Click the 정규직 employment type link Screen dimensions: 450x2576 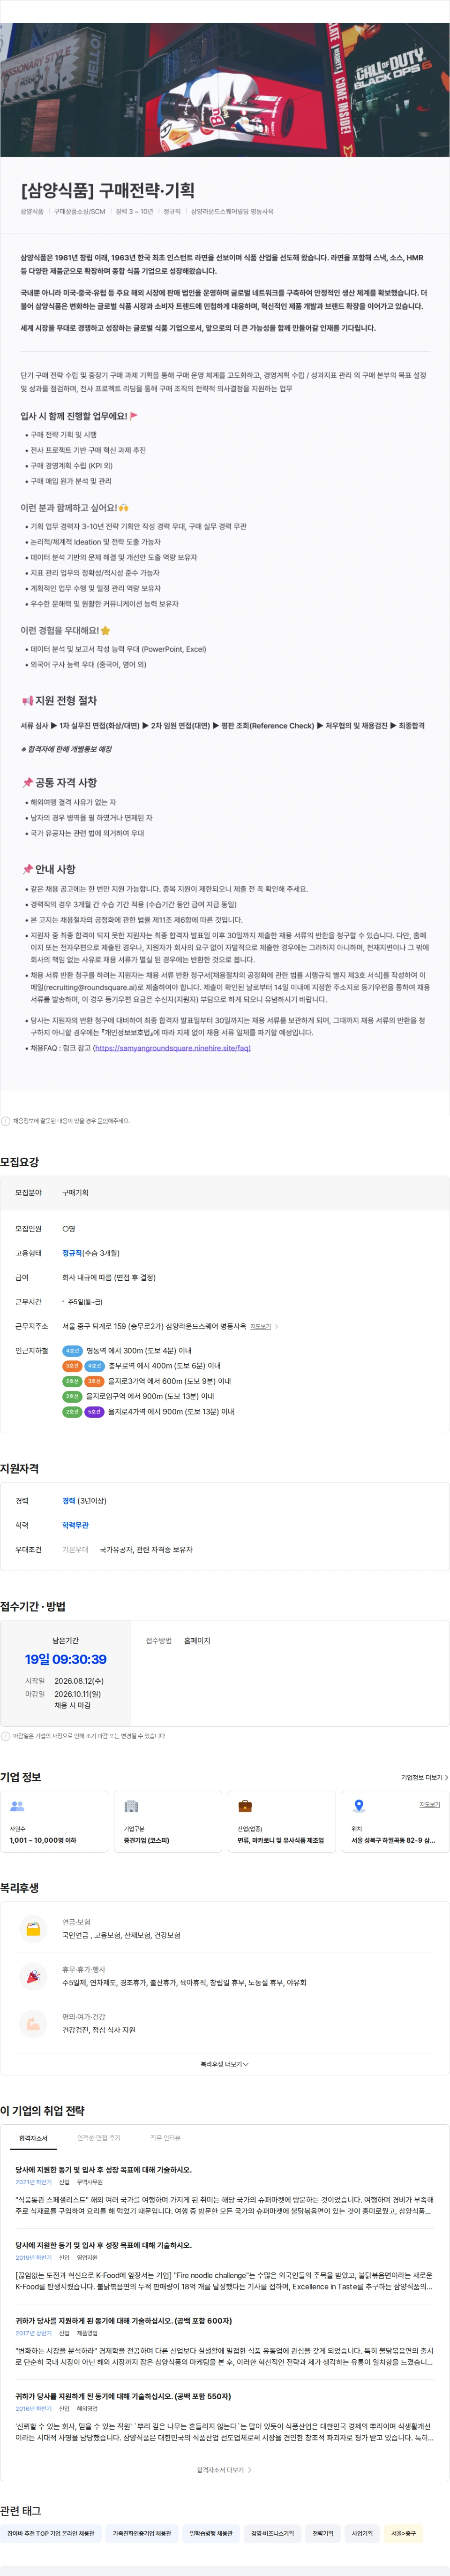[72, 1253]
